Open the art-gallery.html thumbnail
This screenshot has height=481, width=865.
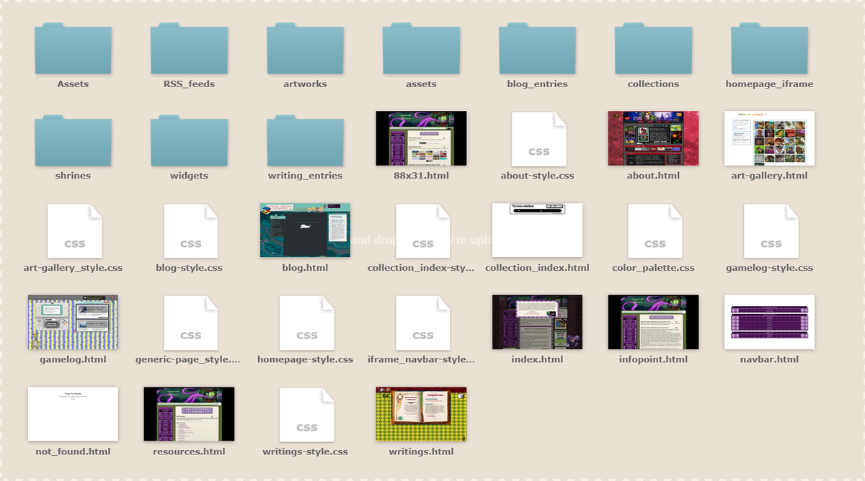769,138
